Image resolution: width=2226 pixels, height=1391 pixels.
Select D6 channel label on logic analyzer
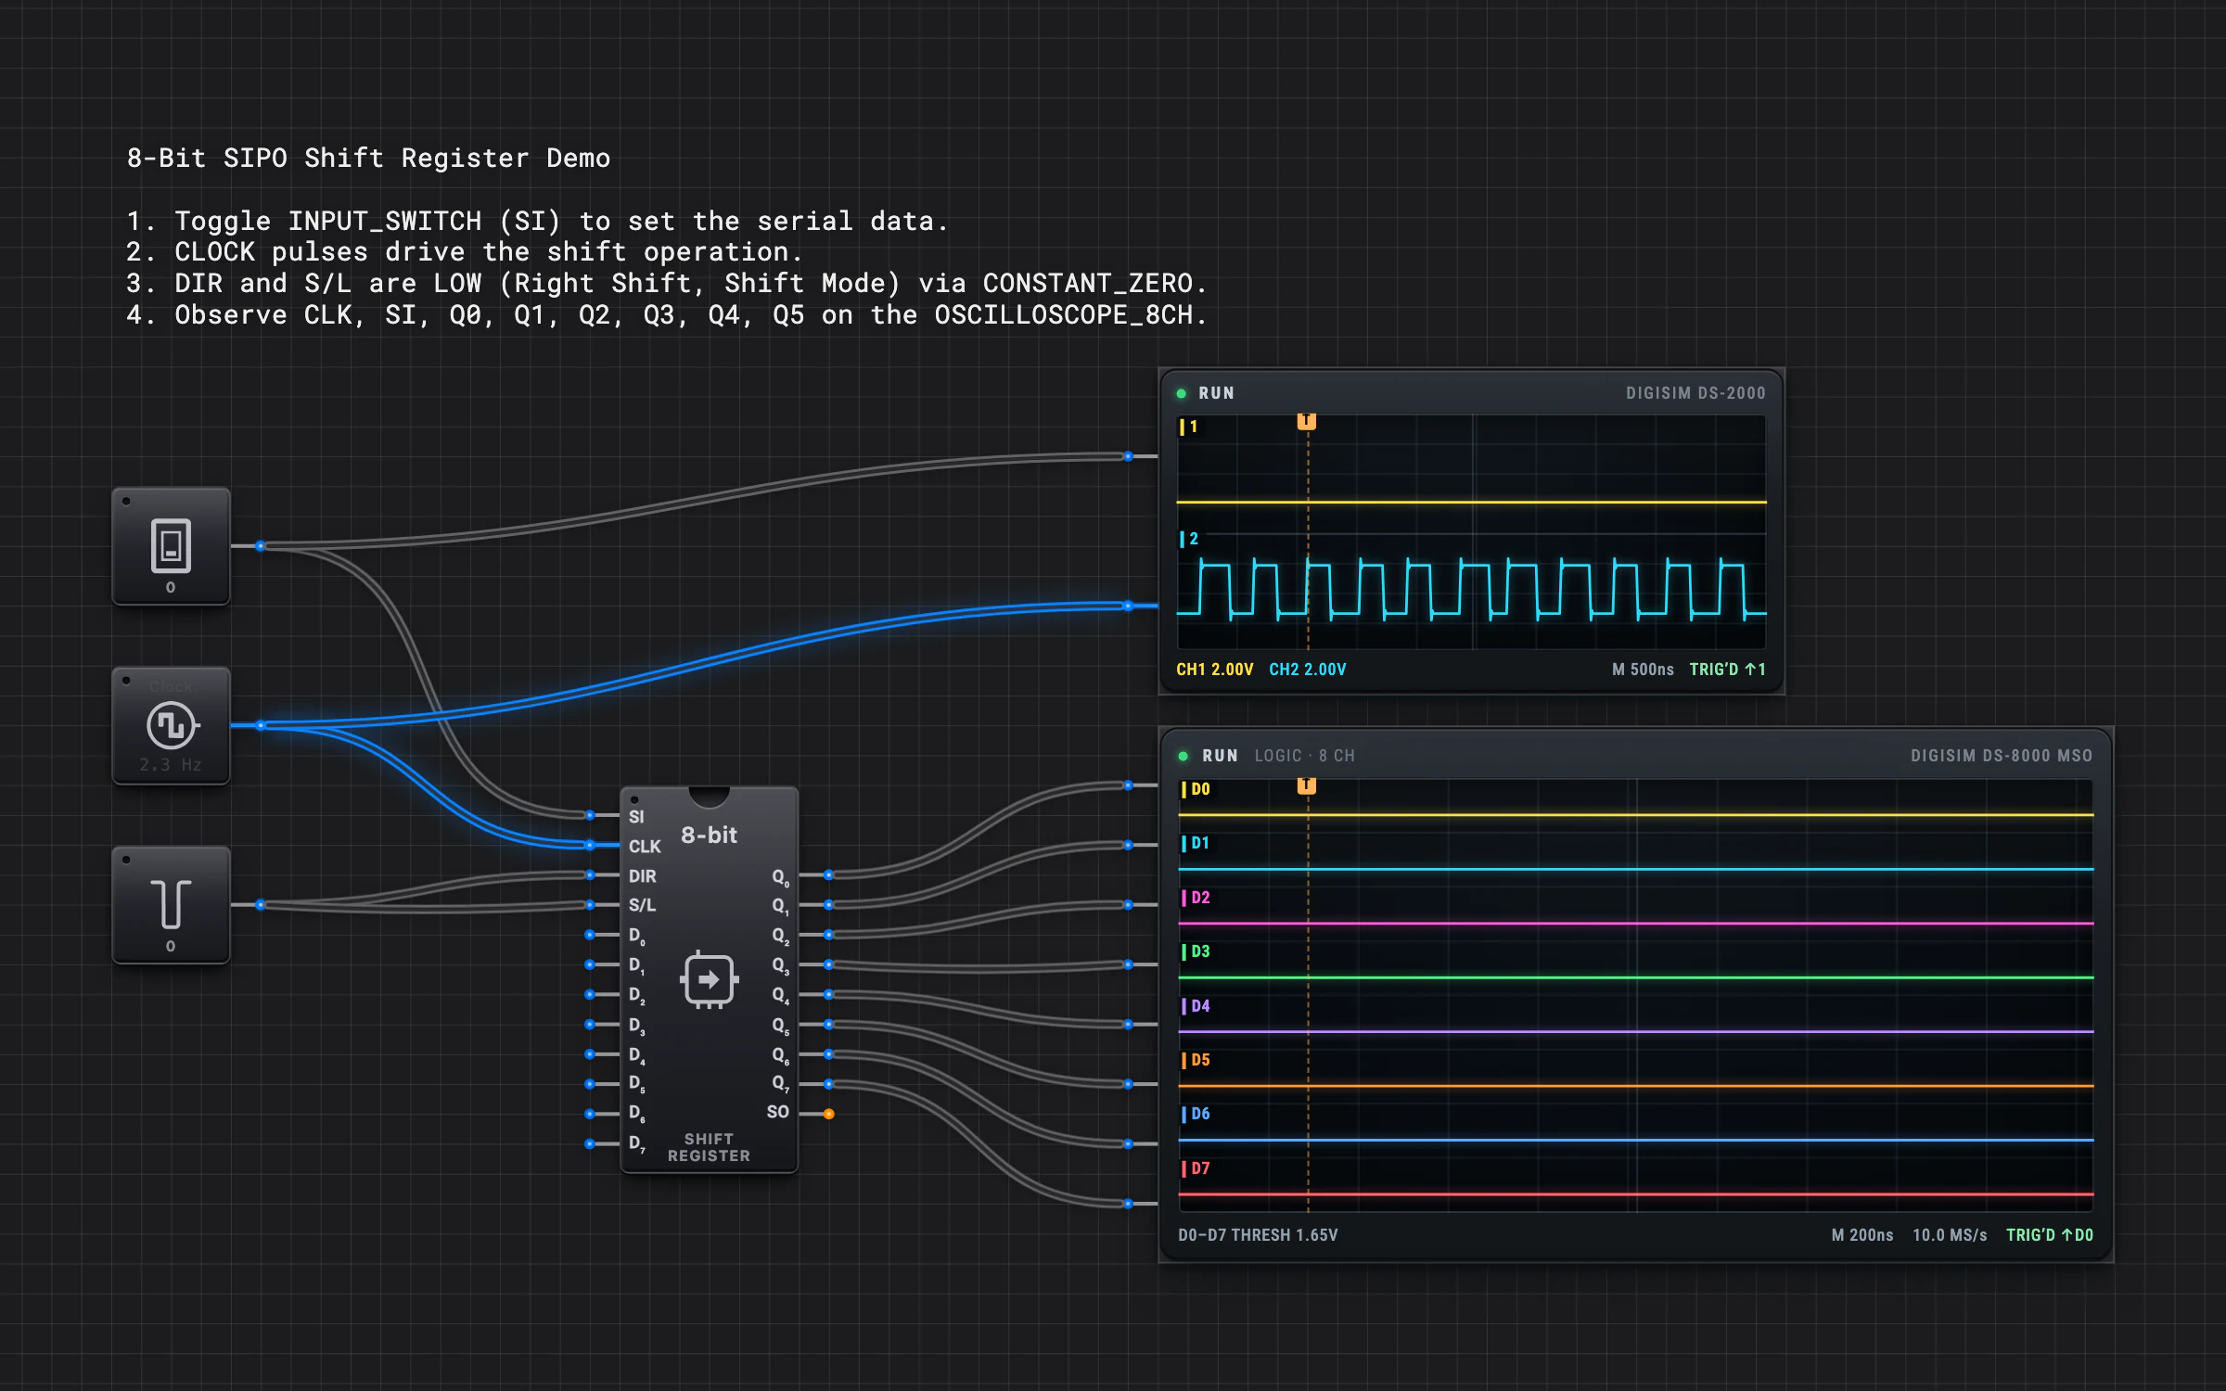coord(1196,1114)
